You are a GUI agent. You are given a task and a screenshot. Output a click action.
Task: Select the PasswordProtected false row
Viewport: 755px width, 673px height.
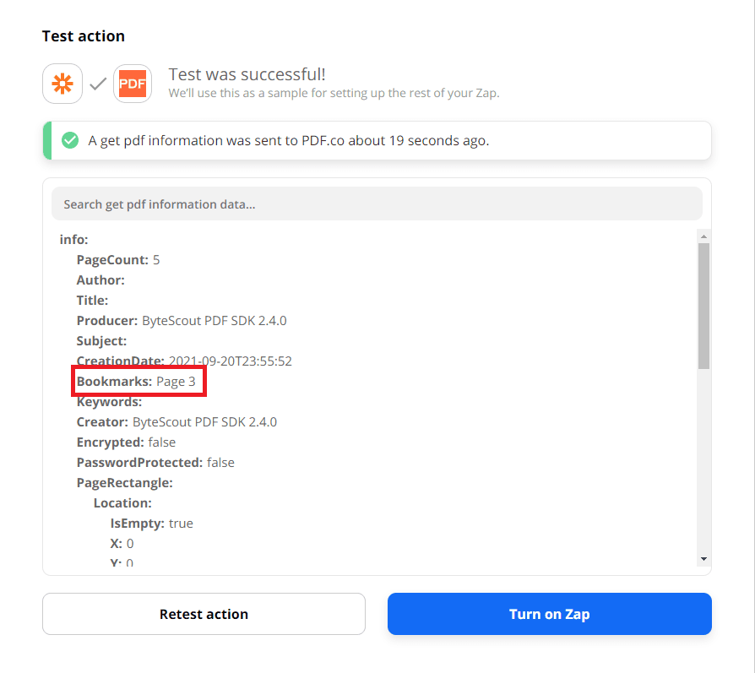(155, 463)
